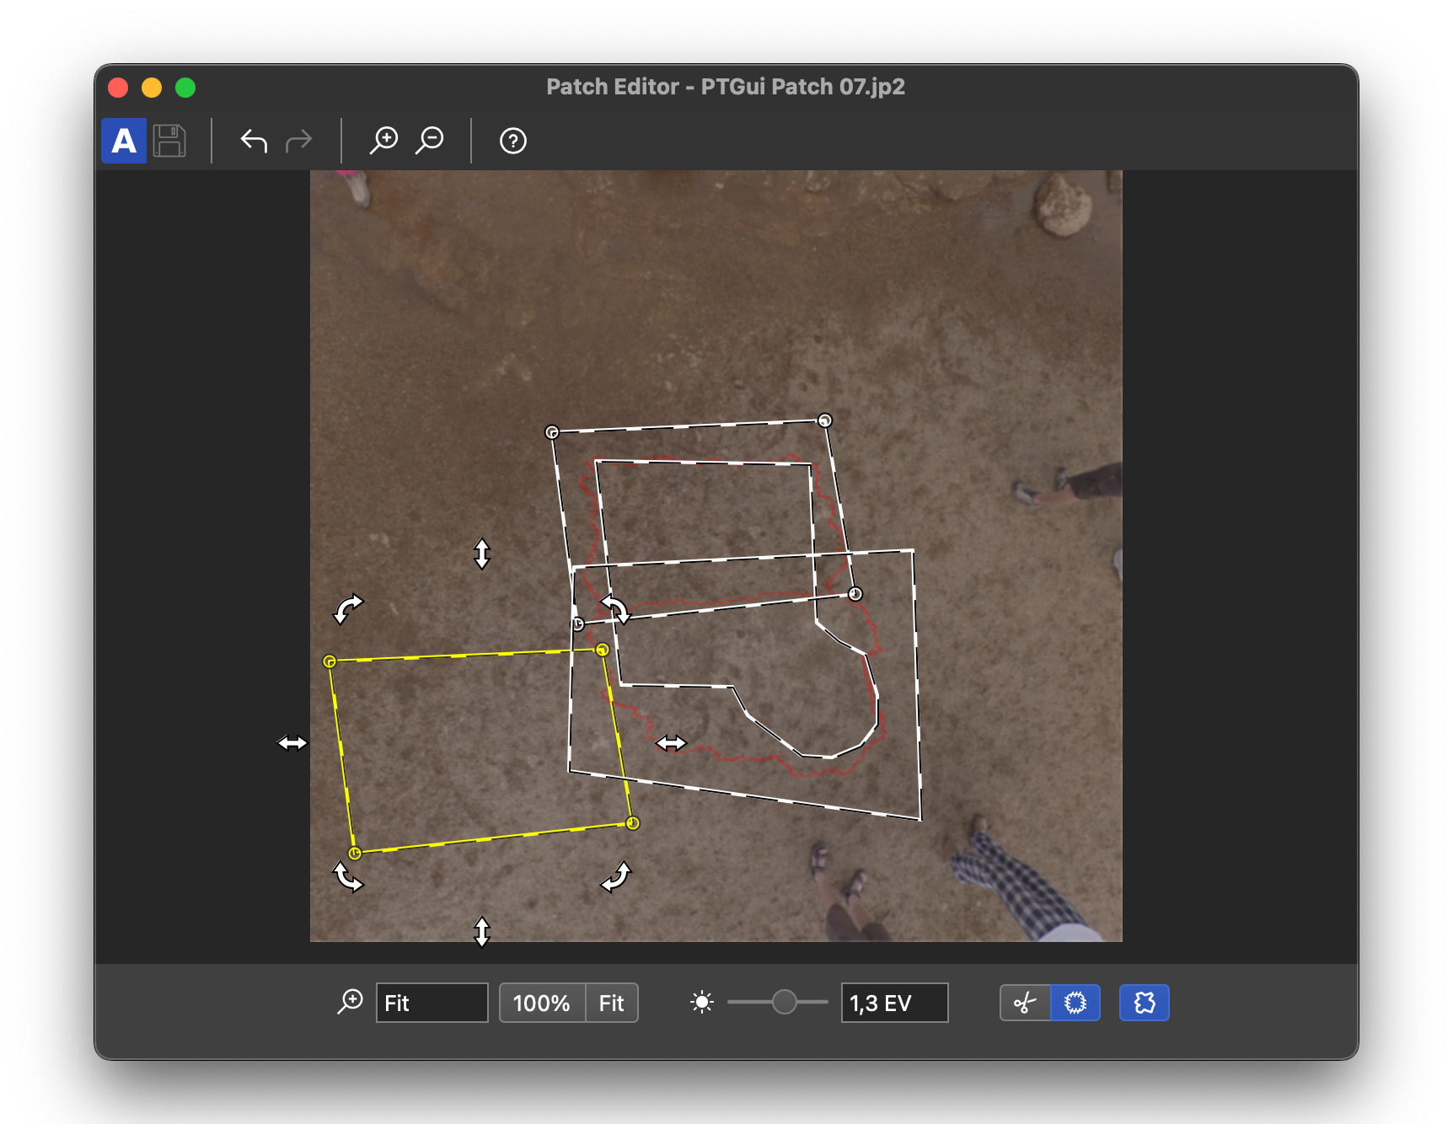Image resolution: width=1453 pixels, height=1124 pixels.
Task: Open help with the question mark icon
Action: [x=513, y=141]
